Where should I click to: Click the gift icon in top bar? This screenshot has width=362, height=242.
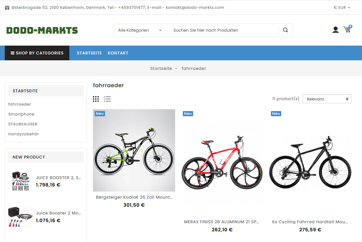tap(7, 7)
